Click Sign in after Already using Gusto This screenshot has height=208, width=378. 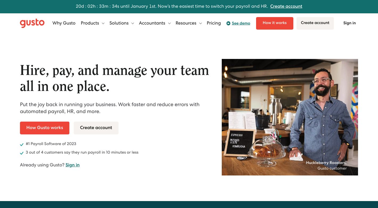[x=72, y=165]
